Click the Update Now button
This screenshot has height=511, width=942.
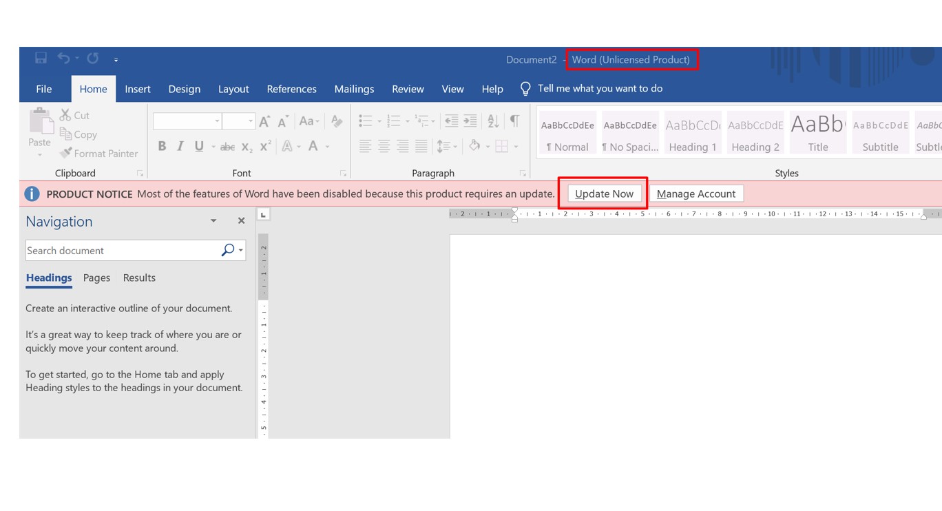(x=604, y=194)
